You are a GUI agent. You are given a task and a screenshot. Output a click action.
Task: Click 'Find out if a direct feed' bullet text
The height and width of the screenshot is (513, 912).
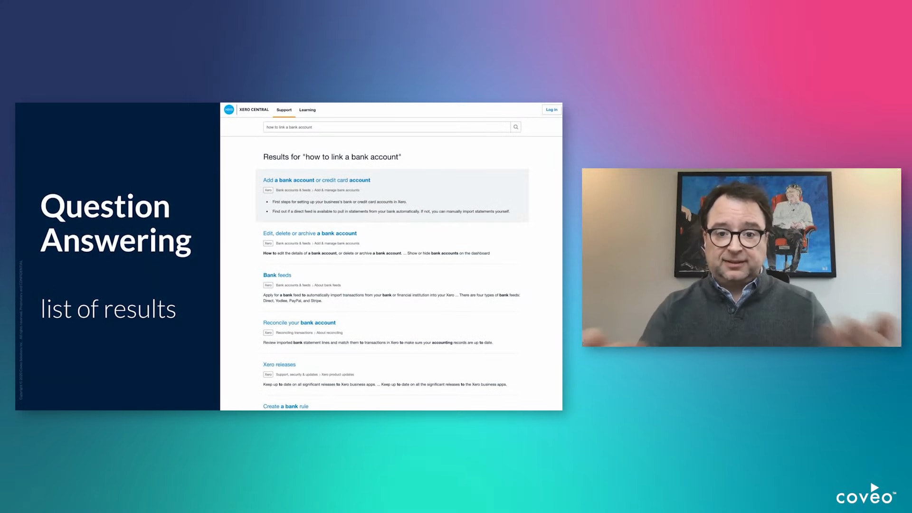tap(391, 211)
